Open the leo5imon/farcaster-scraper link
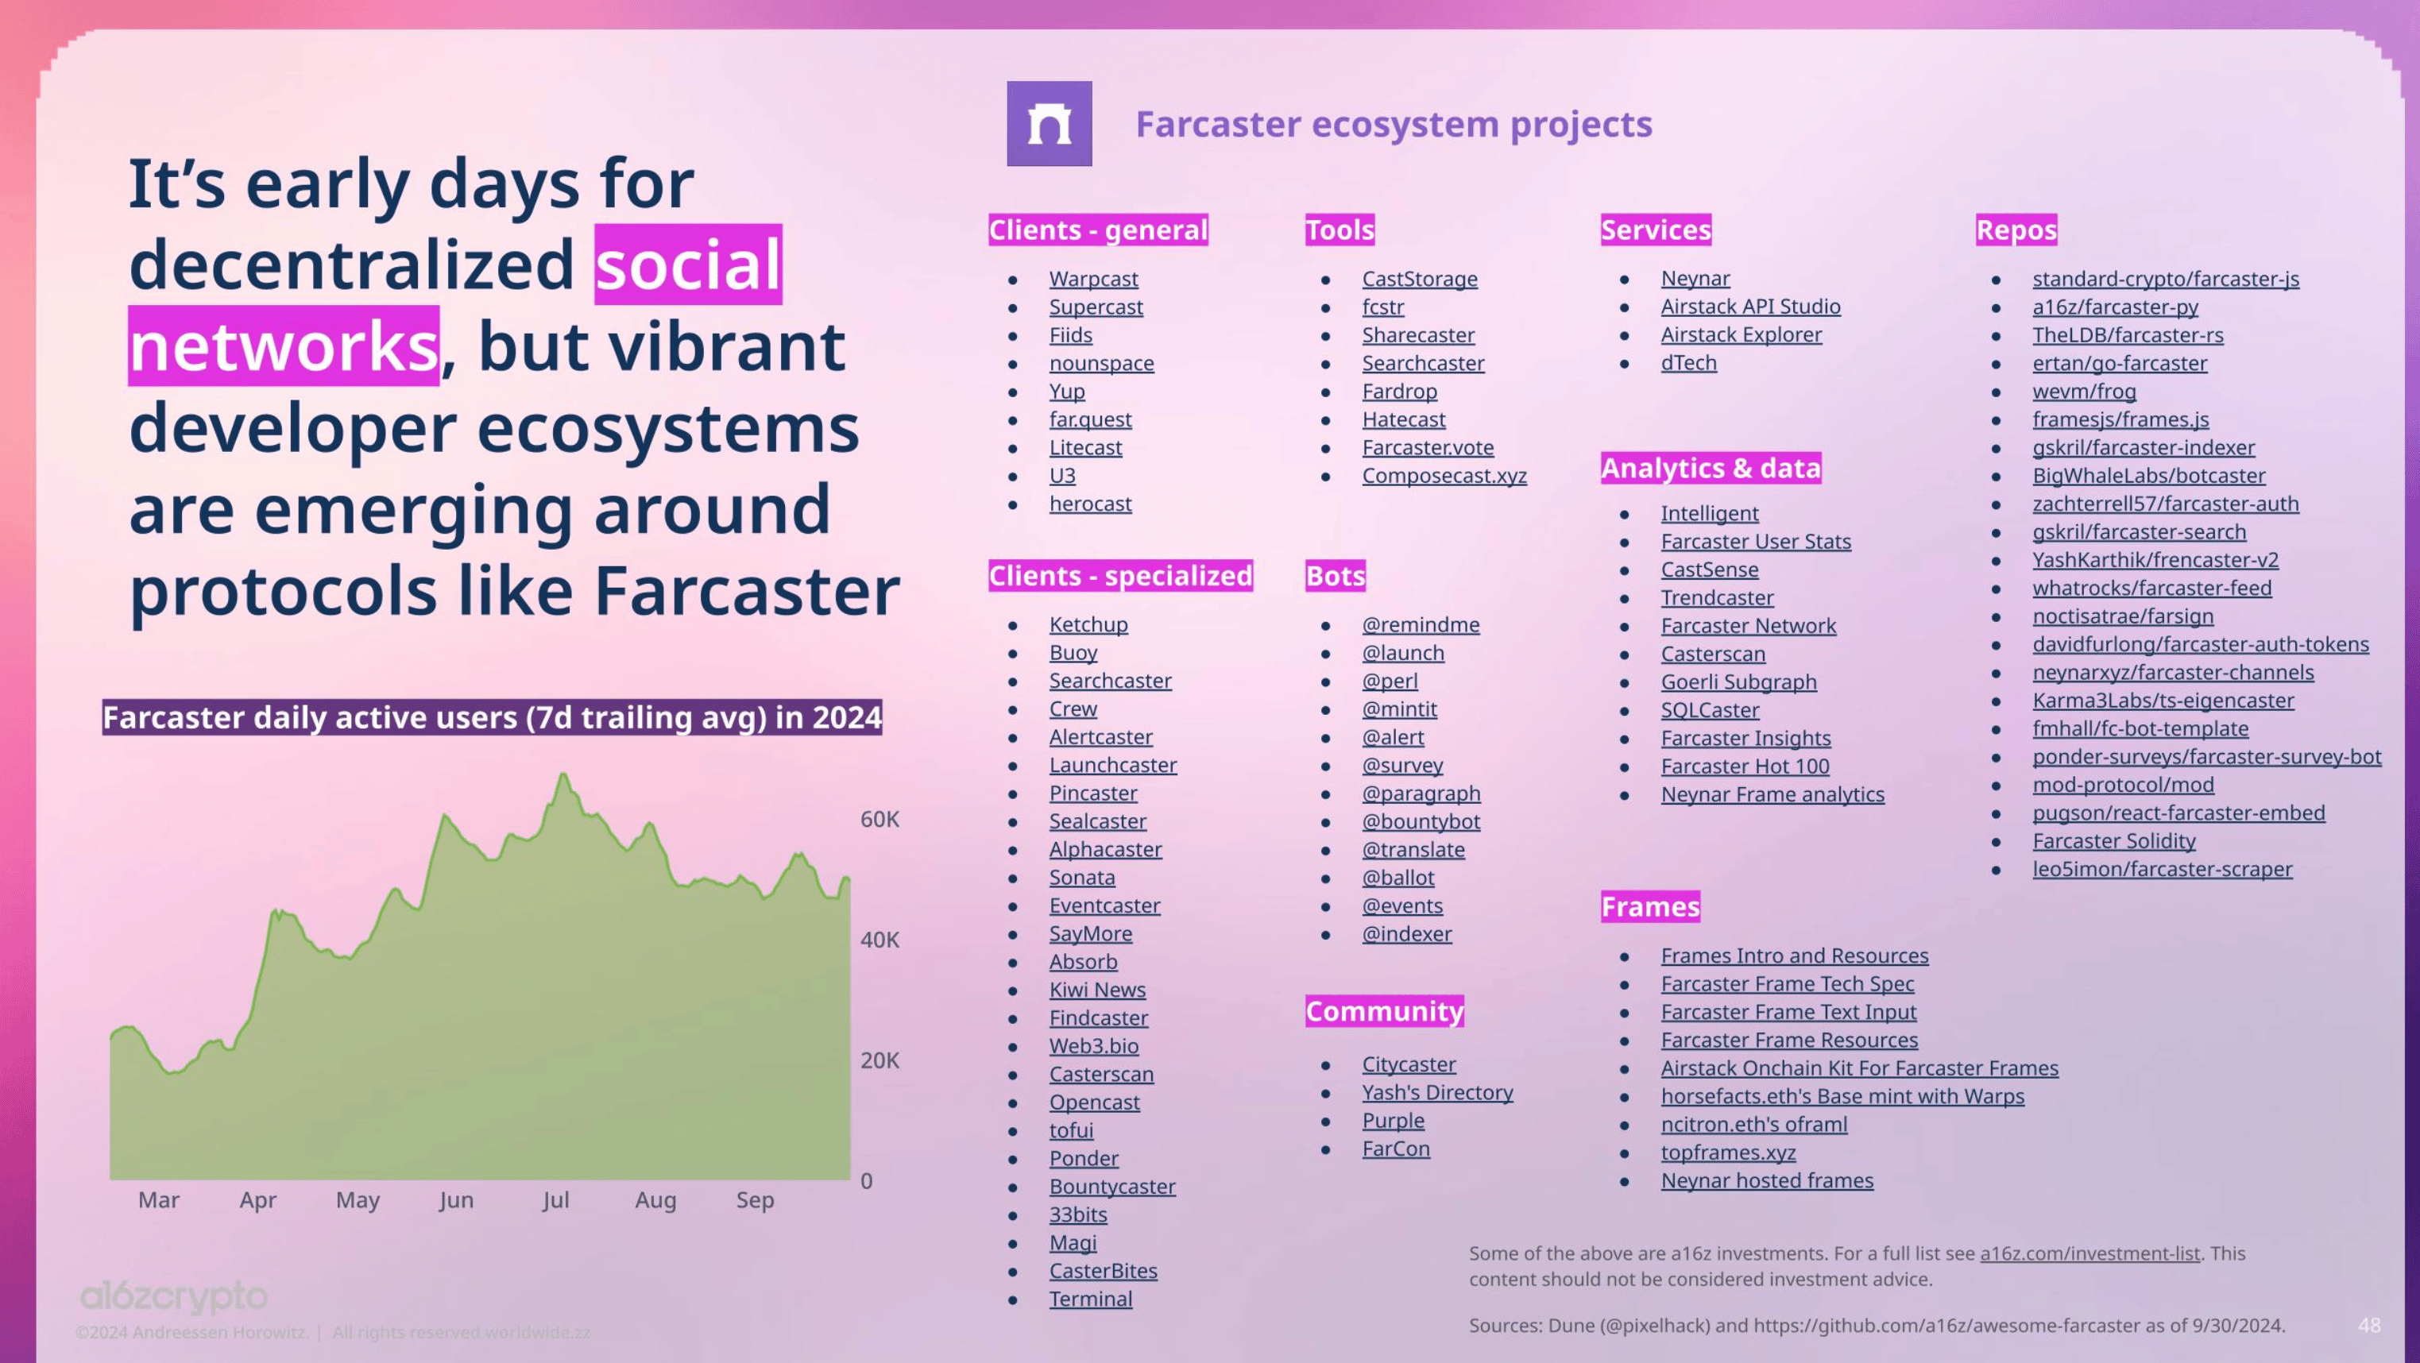The width and height of the screenshot is (2420, 1363). click(2162, 869)
